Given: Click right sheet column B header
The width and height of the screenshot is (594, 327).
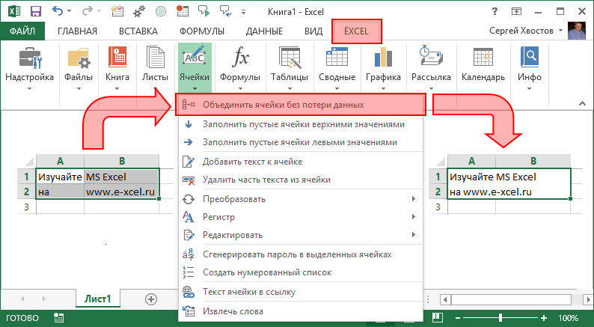Looking at the screenshot, I should [533, 161].
